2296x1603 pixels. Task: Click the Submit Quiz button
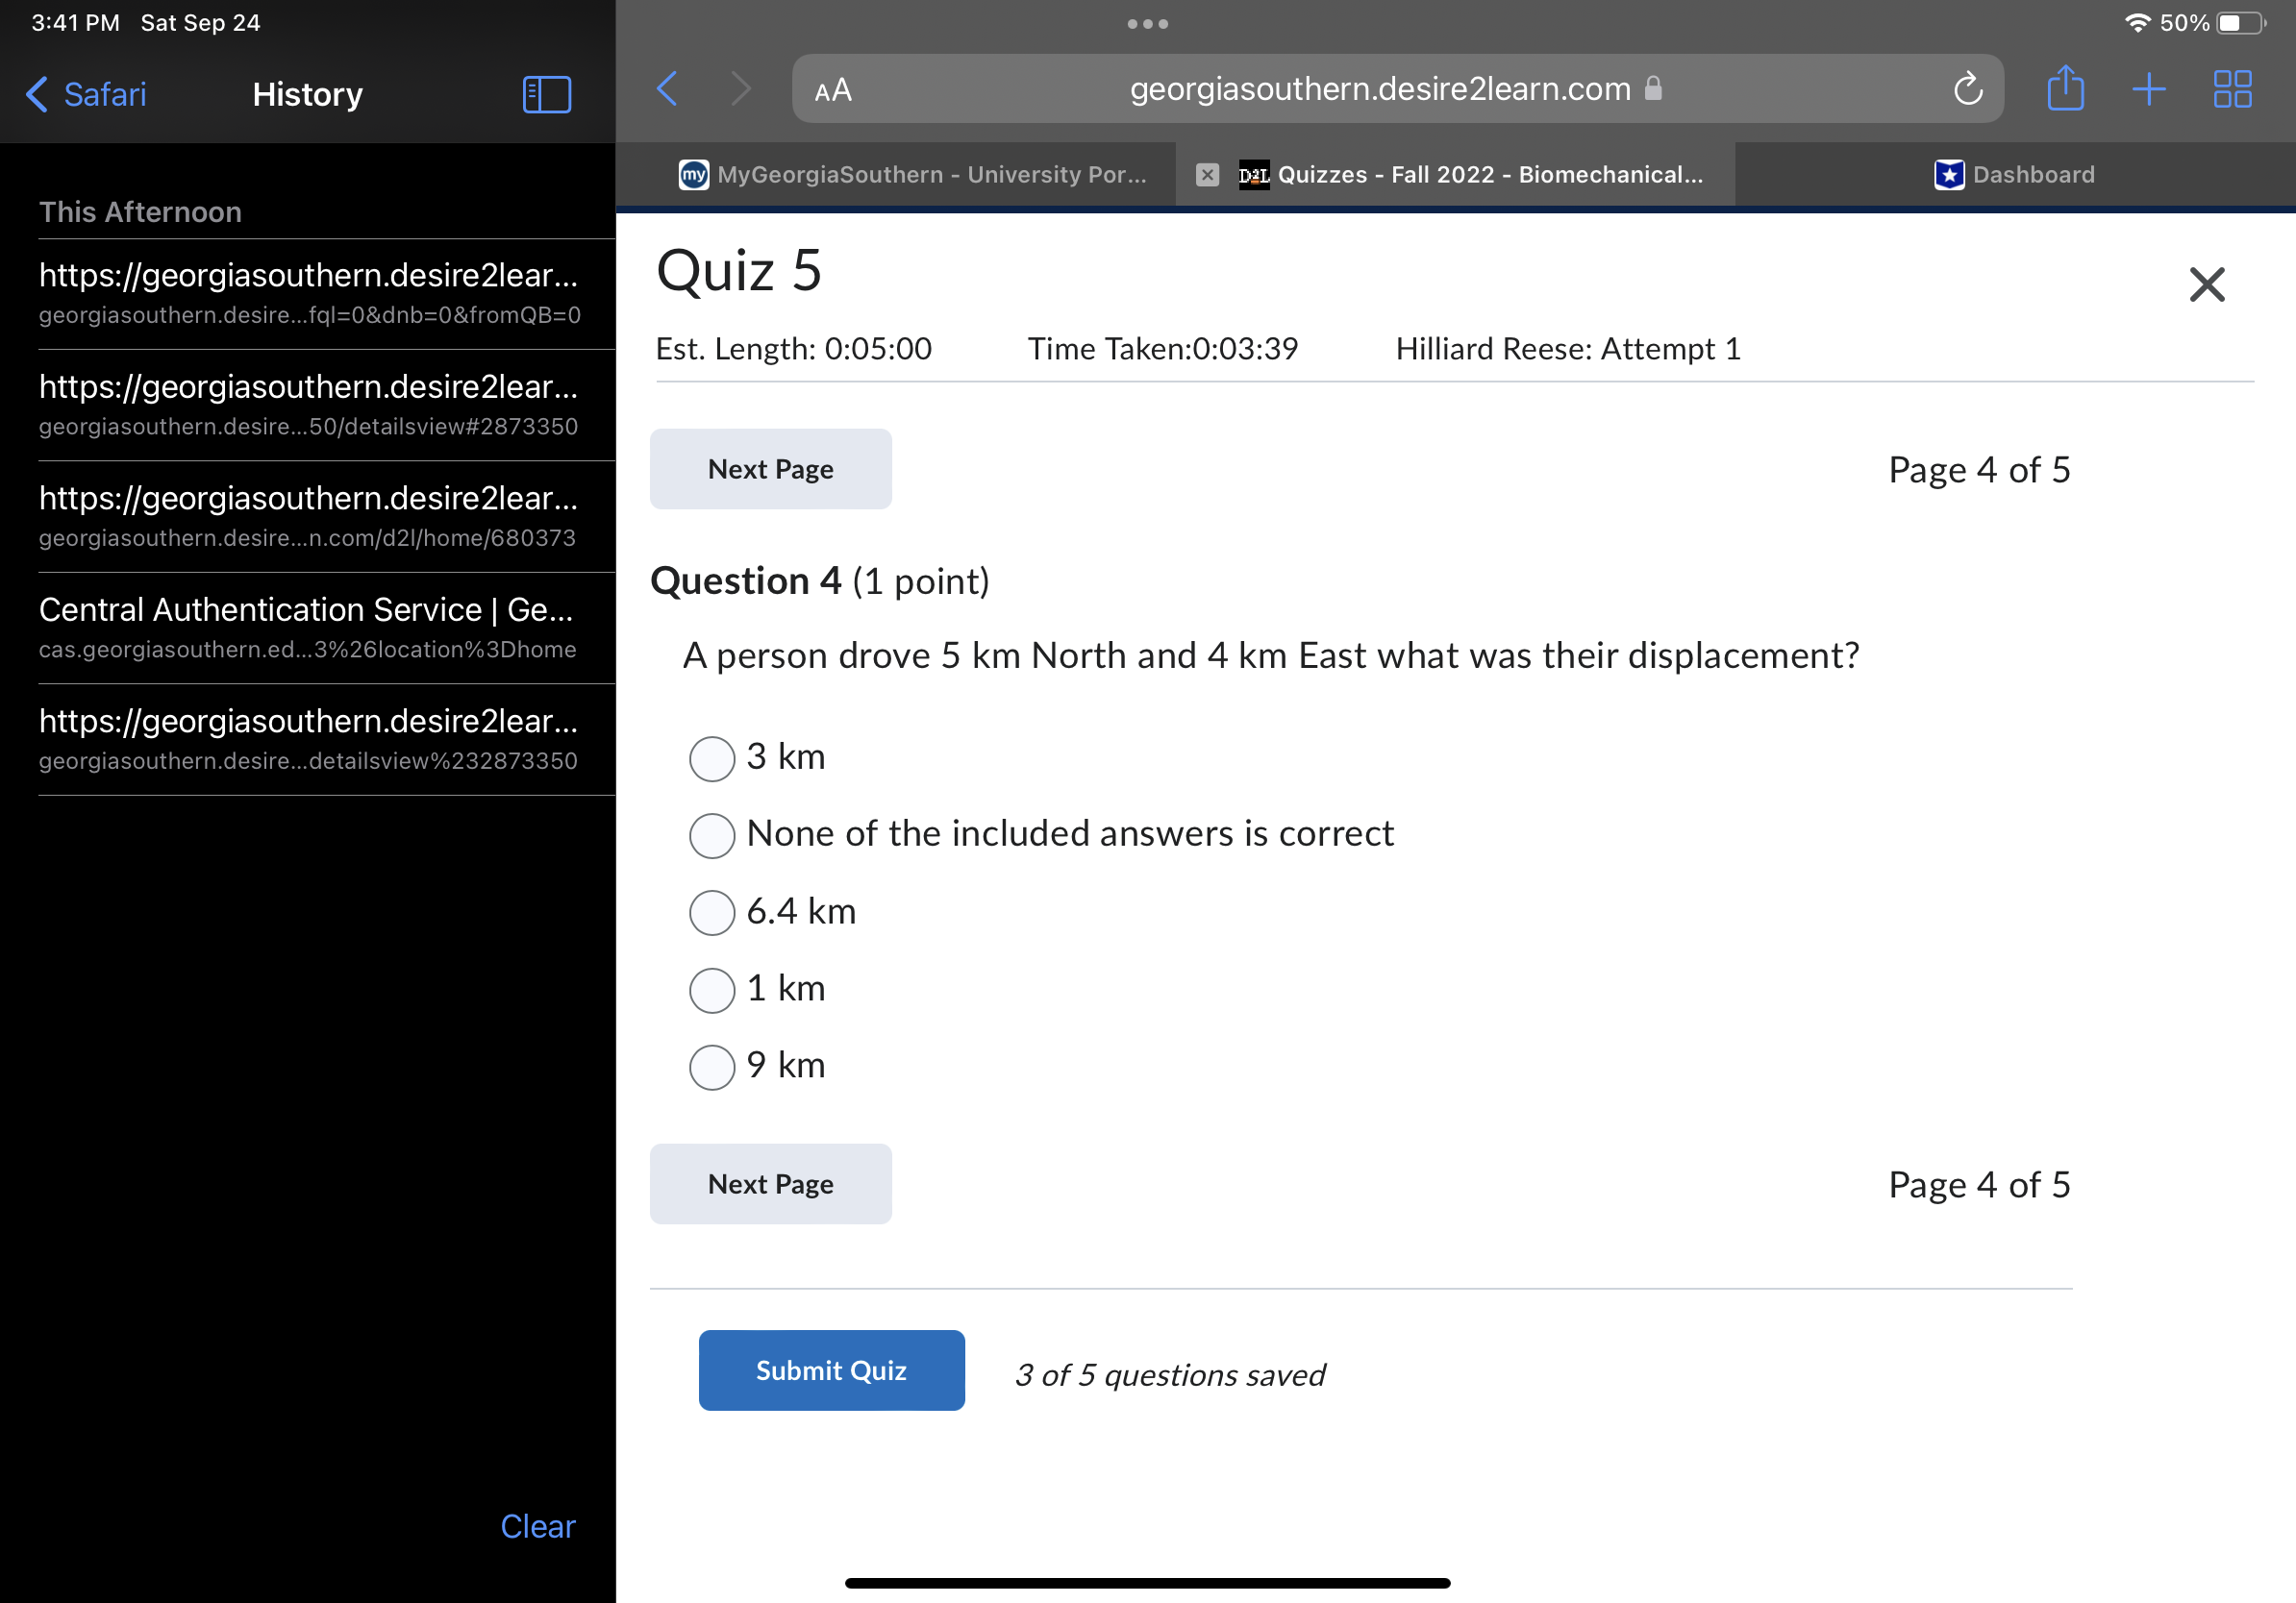click(x=831, y=1370)
